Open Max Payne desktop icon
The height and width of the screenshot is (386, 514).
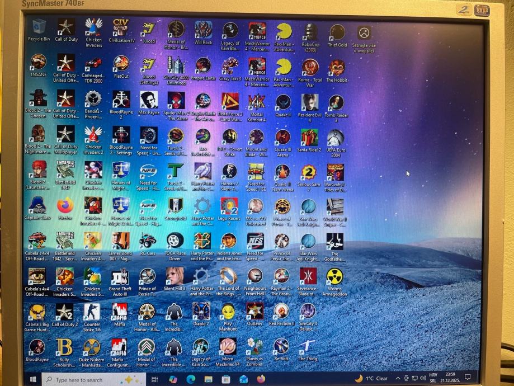(149, 103)
